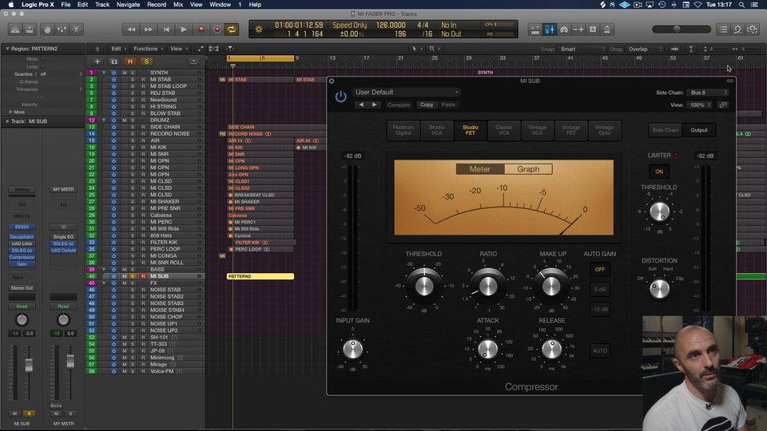This screenshot has width=767, height=431.
Task: Load previous preset with left arrow
Action: click(361, 105)
